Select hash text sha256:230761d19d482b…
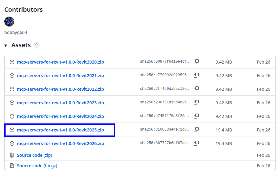This screenshot has height=175, width=279. click(164, 102)
